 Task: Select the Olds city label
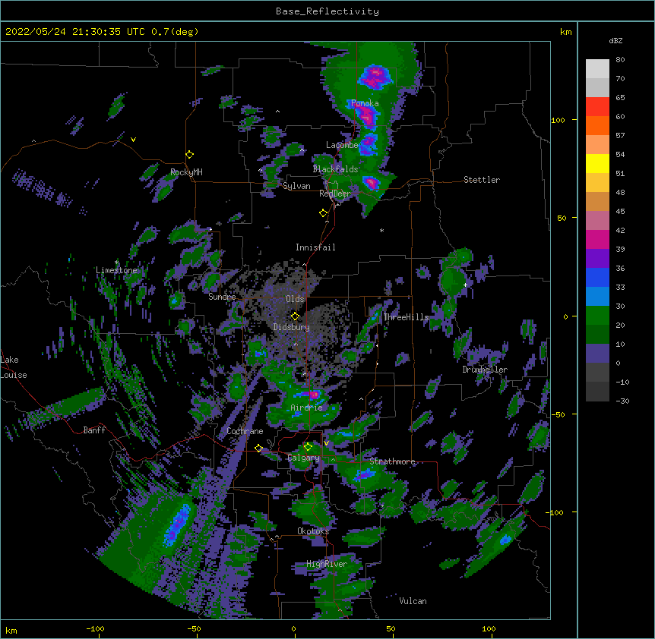[x=295, y=299]
